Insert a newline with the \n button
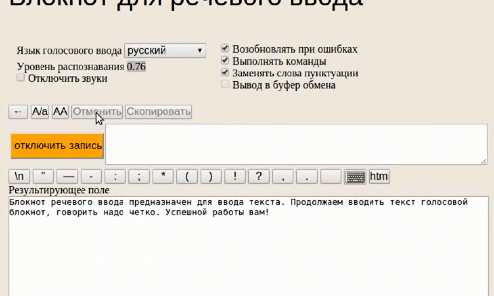 point(19,176)
